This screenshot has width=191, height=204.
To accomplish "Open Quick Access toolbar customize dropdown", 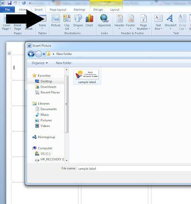I will point(30,3).
